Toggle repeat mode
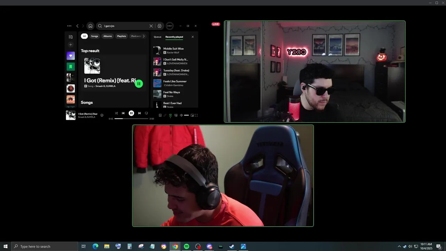 pos(146,113)
